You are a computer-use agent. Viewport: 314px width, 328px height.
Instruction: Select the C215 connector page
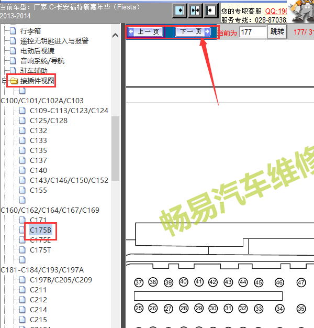[x=38, y=320]
